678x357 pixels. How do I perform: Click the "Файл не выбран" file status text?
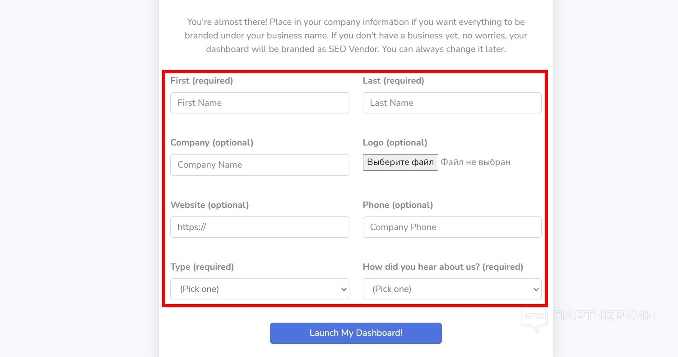475,162
